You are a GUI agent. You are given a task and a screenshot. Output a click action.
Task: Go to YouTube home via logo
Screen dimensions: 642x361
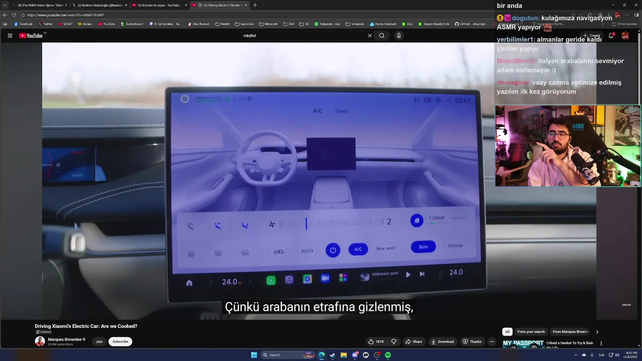pyautogui.click(x=31, y=36)
